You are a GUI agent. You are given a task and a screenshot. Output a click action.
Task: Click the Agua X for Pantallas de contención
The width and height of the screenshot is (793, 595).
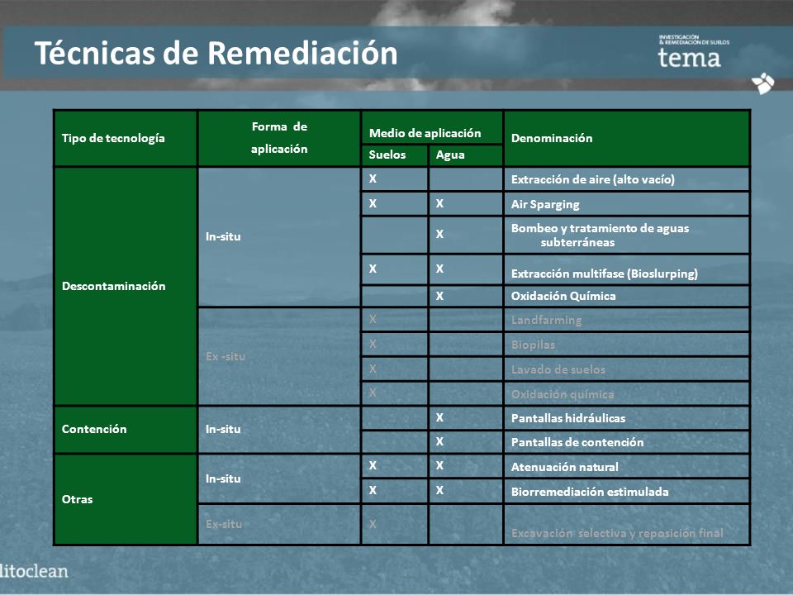point(439,441)
